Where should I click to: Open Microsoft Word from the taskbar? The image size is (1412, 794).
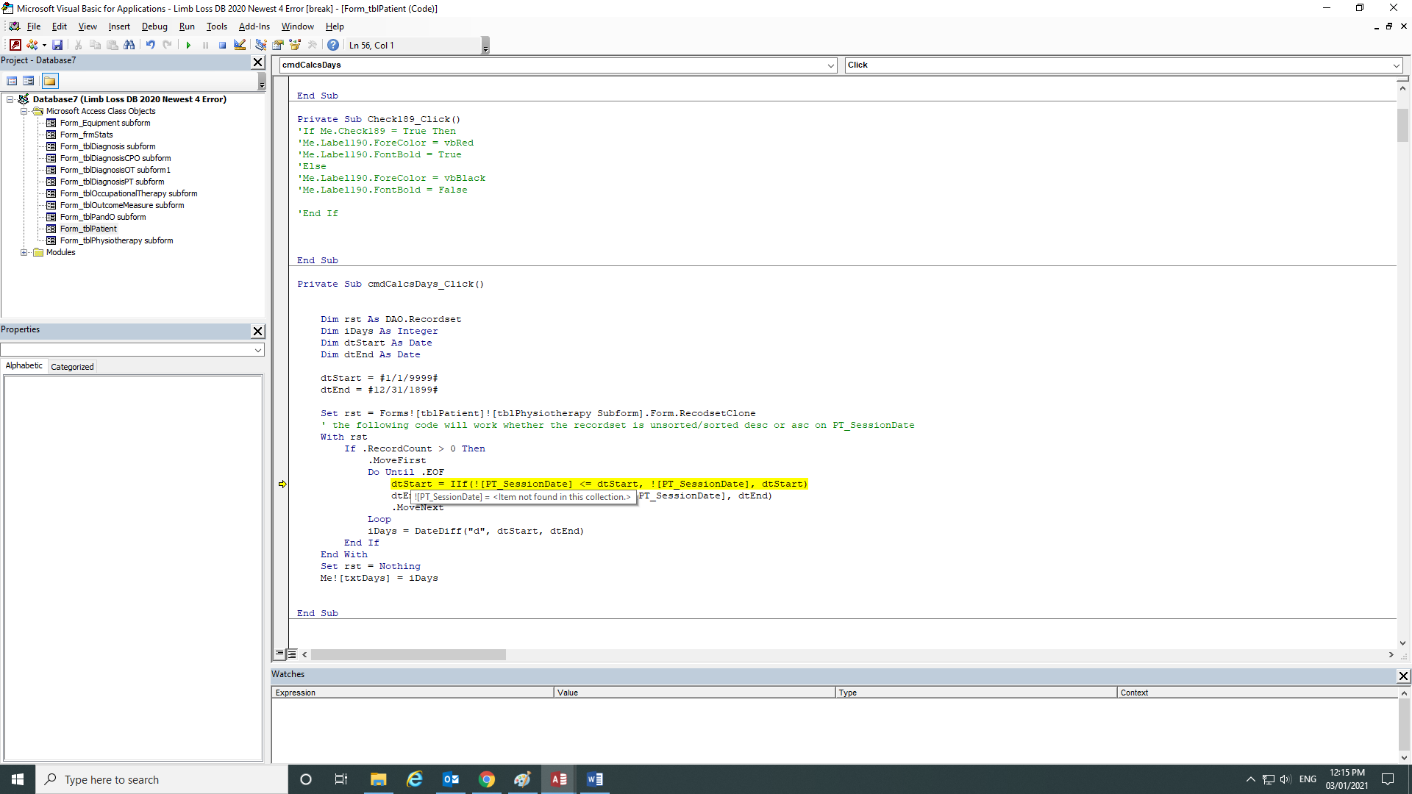coord(595,779)
